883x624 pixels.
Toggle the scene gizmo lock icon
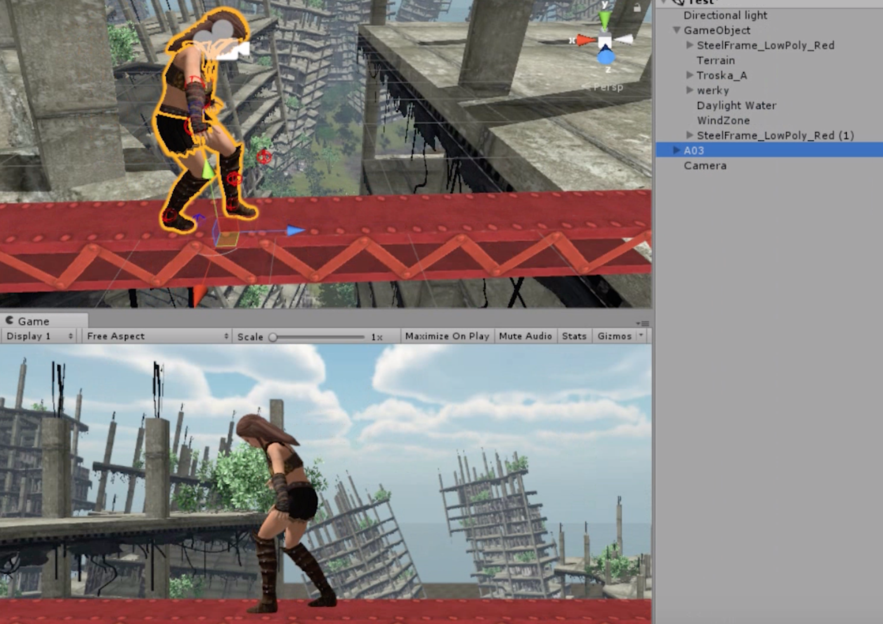[x=637, y=7]
